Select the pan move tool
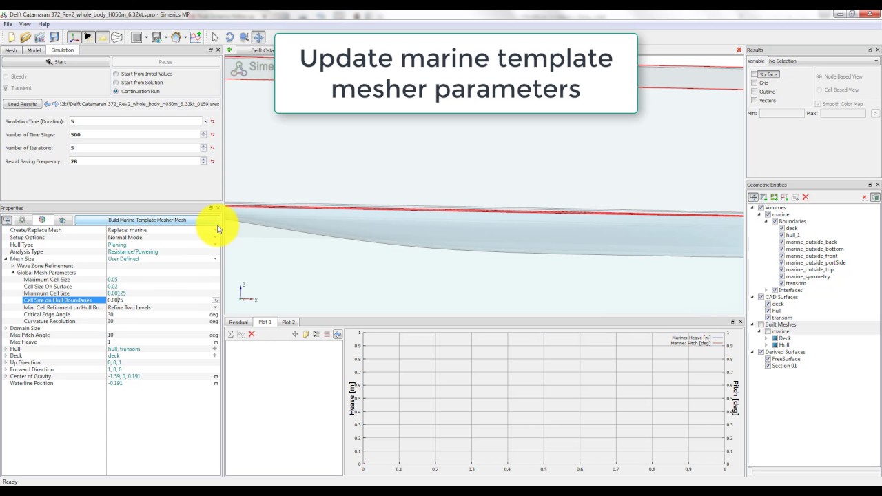 tap(258, 37)
